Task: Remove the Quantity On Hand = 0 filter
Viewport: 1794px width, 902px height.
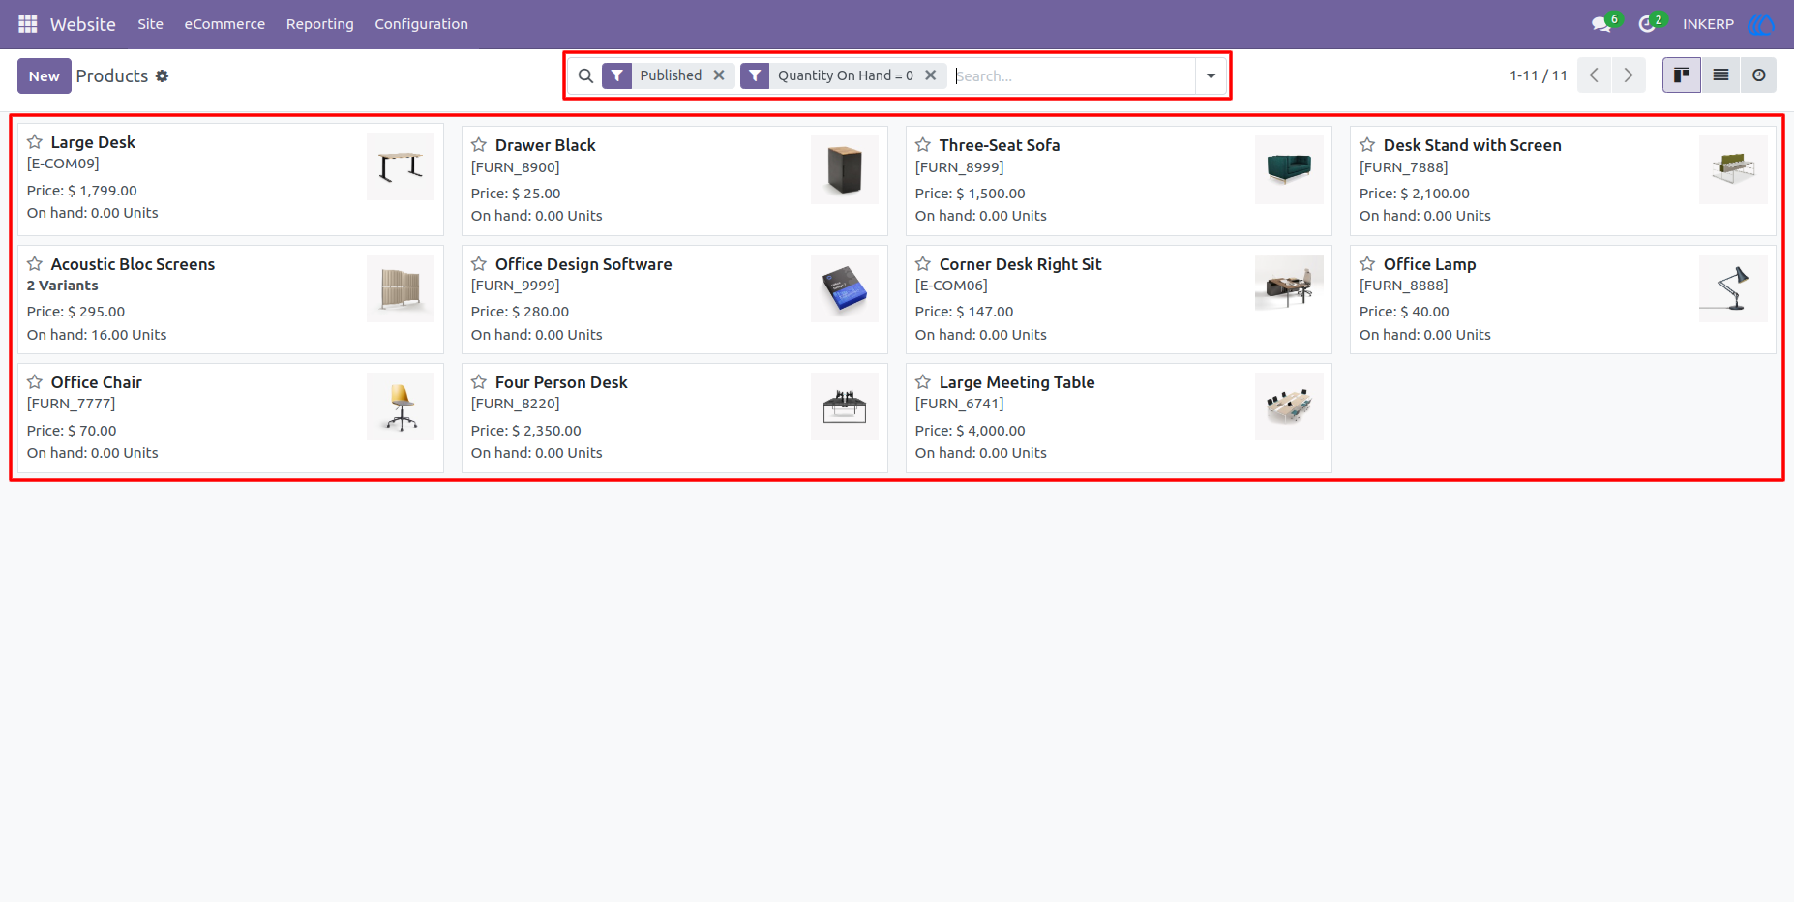Action: click(x=931, y=75)
